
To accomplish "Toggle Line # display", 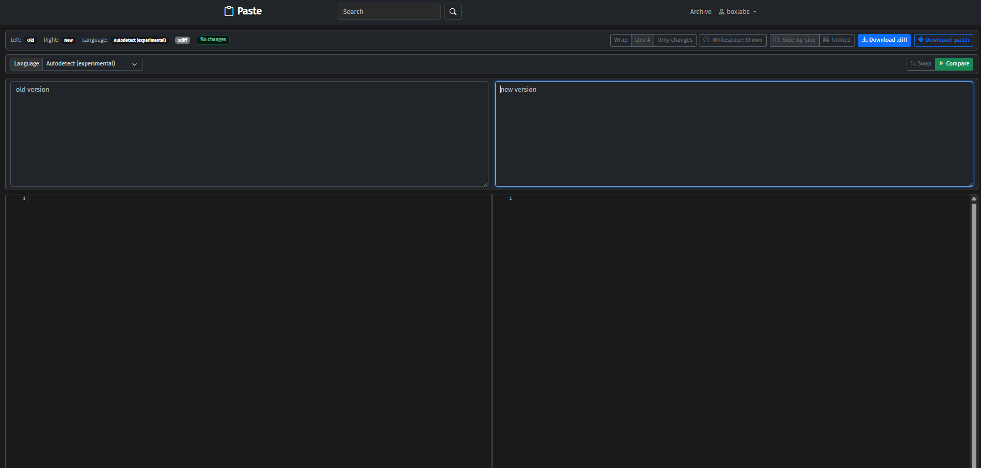I will coord(642,40).
